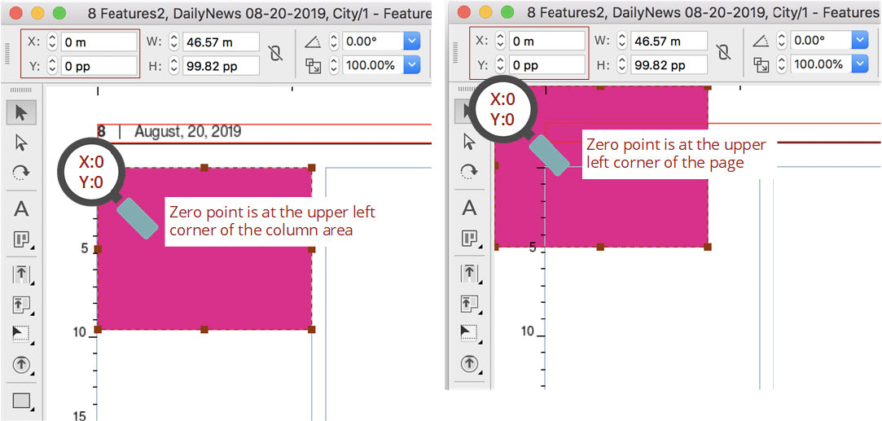Viewport: 882px width, 421px height.
Task: Select the Text tool in left window
Action: 21,208
